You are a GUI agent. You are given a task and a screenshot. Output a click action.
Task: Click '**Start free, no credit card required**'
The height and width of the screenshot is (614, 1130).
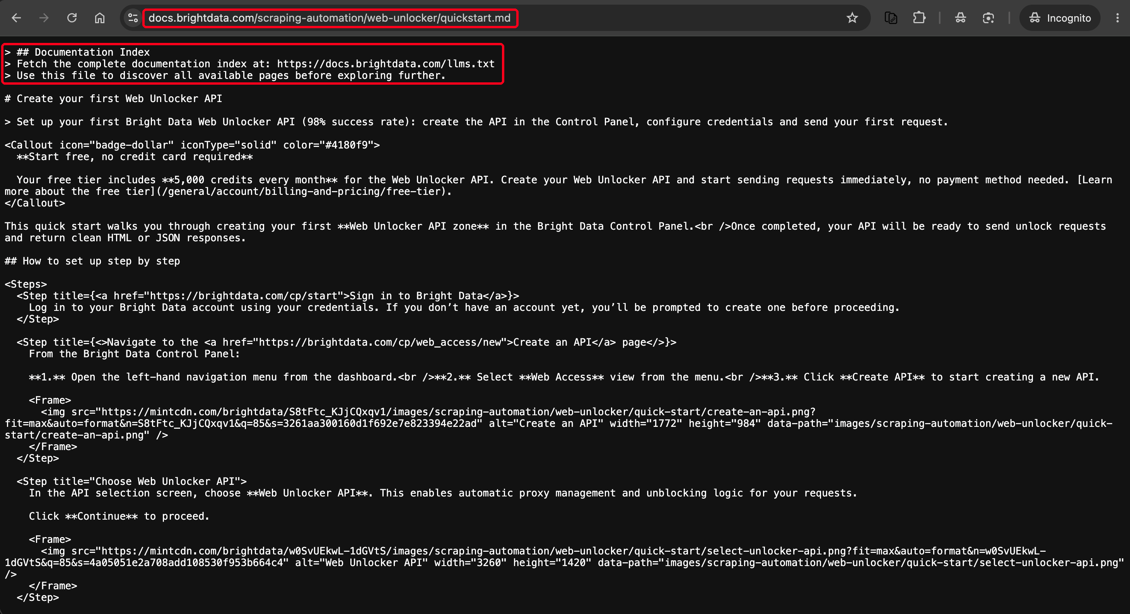(x=135, y=157)
